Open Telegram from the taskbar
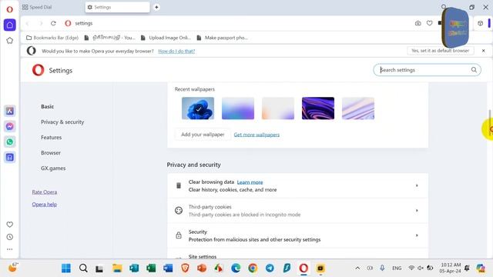 tap(270, 269)
